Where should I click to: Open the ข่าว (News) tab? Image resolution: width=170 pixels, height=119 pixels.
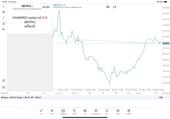(x=85, y=112)
